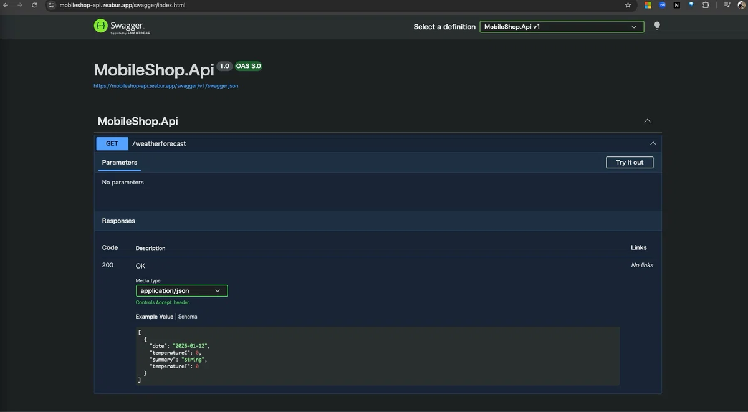Click the Try it out button
748x412 pixels.
pyautogui.click(x=630, y=162)
